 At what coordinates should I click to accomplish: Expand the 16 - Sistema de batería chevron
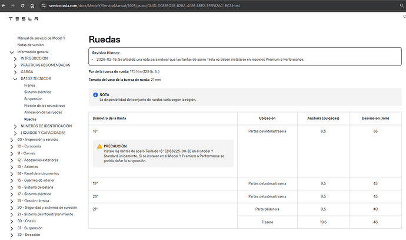pyautogui.click(x=12, y=188)
